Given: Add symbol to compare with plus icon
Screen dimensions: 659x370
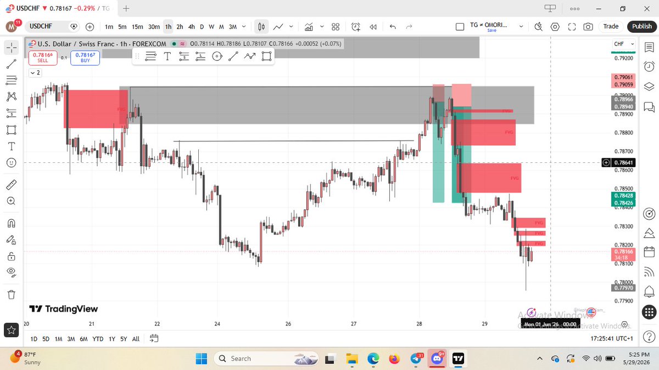Looking at the screenshot, I should pos(90,26).
